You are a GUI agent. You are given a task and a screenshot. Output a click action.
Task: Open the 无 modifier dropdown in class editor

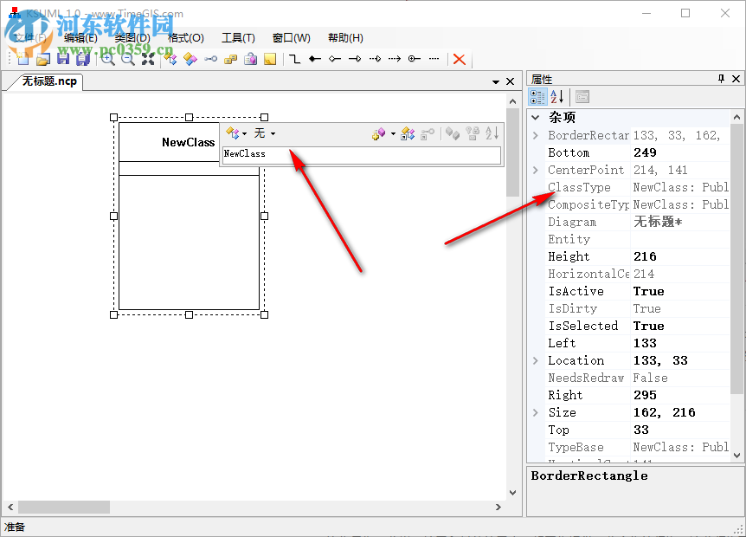coord(265,133)
